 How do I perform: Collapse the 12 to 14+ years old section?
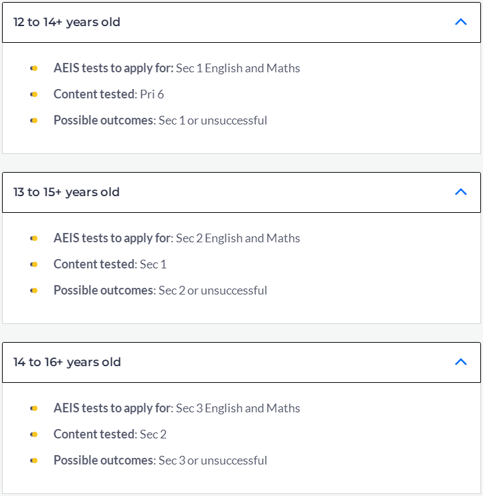pos(242,22)
